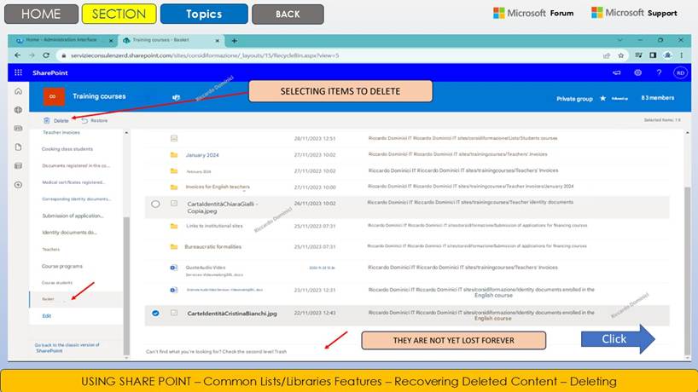This screenshot has width=698, height=392.
Task: Open SharePoint settings gear
Action: (638, 72)
